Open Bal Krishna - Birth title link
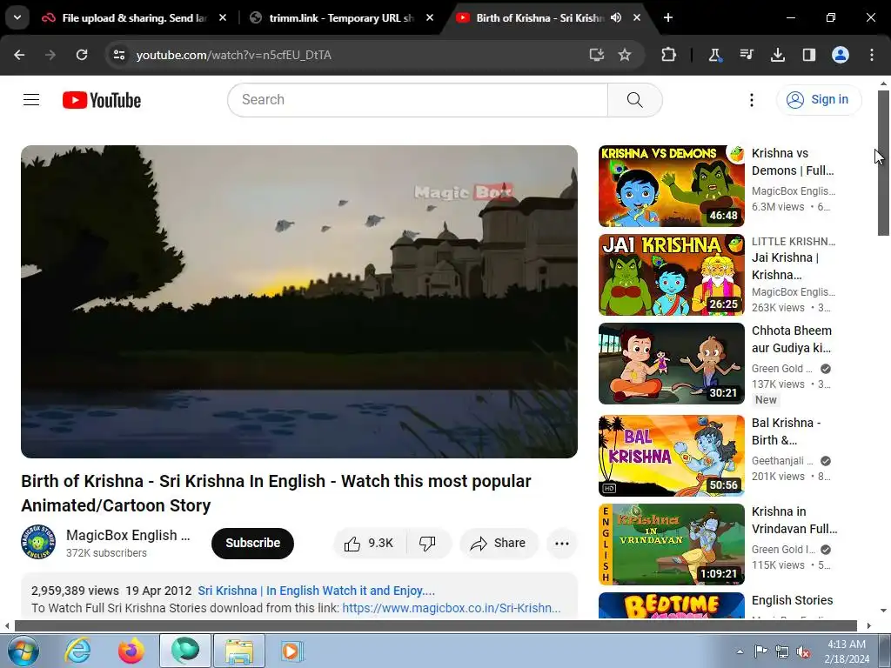 click(x=786, y=431)
